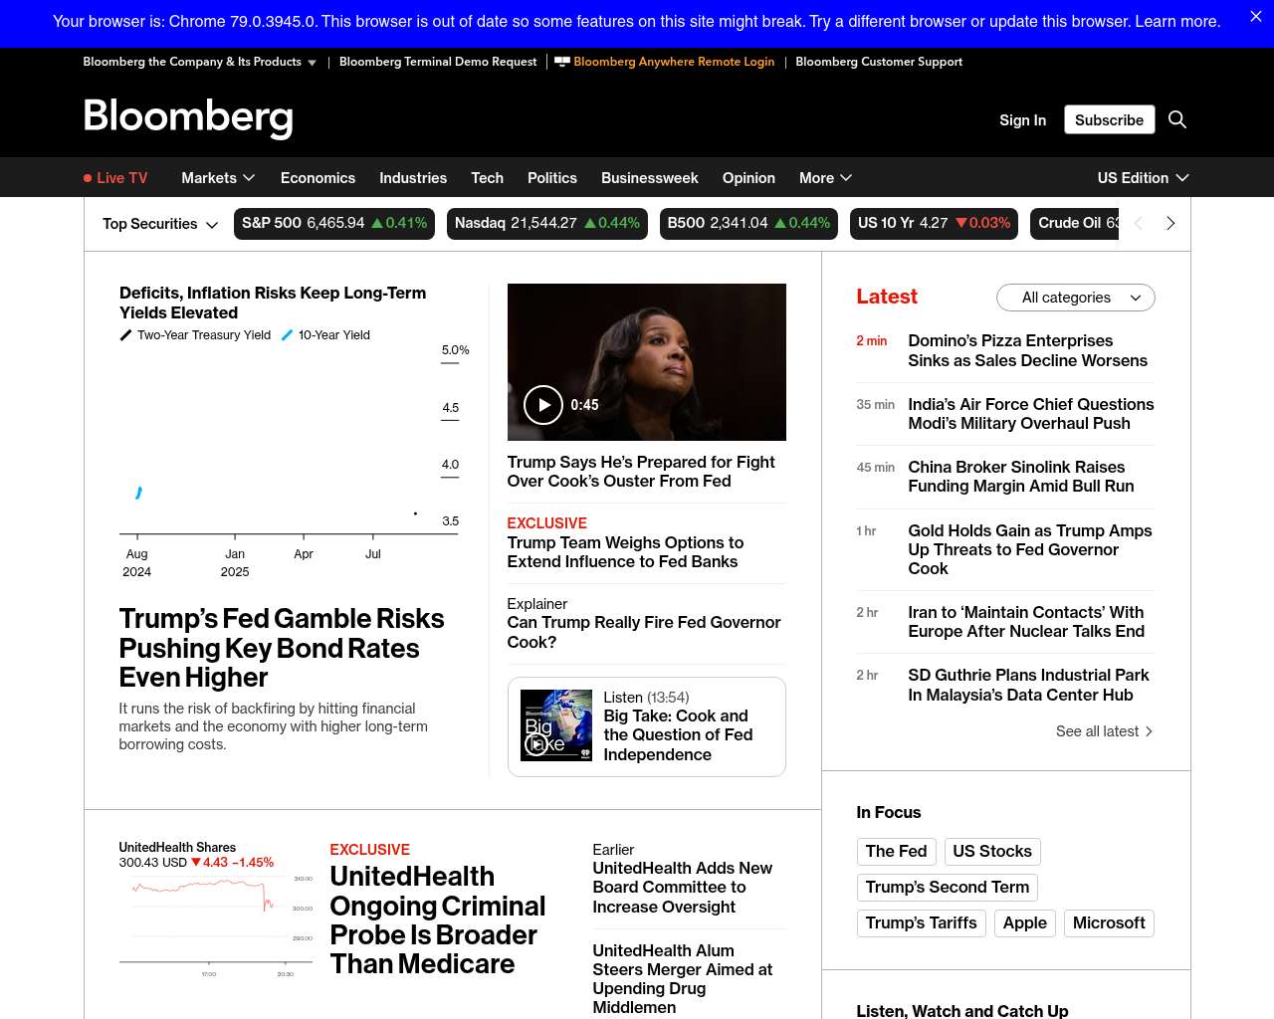Click the Subscribe button
Image resolution: width=1274 pixels, height=1019 pixels.
tap(1109, 119)
